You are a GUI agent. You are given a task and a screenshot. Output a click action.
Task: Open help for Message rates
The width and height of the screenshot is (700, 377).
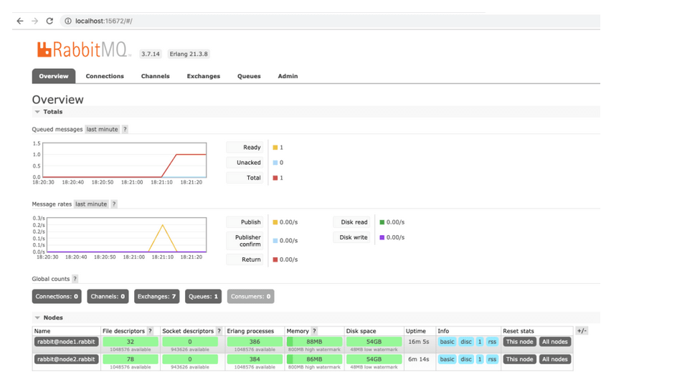pos(114,204)
